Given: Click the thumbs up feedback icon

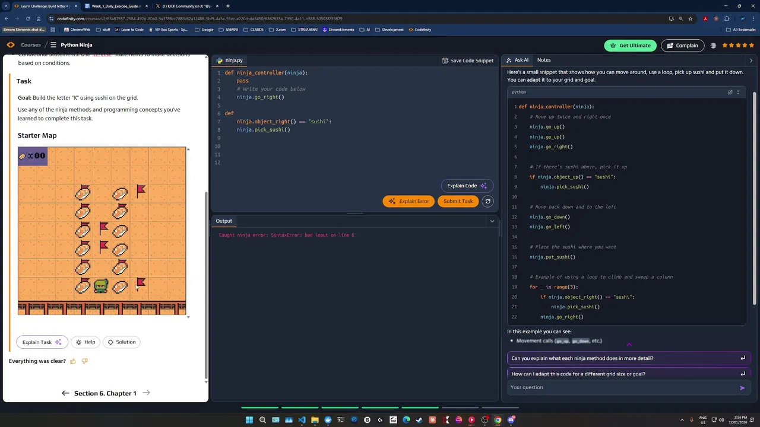Looking at the screenshot, I should [x=73, y=361].
